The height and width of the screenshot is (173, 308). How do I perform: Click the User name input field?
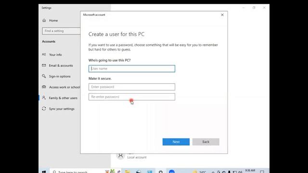(131, 69)
